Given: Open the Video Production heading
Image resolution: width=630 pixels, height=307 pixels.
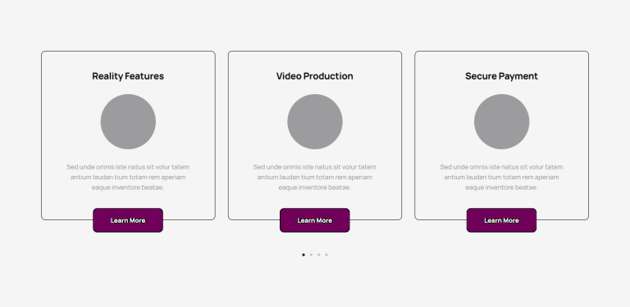Looking at the screenshot, I should point(315,76).
